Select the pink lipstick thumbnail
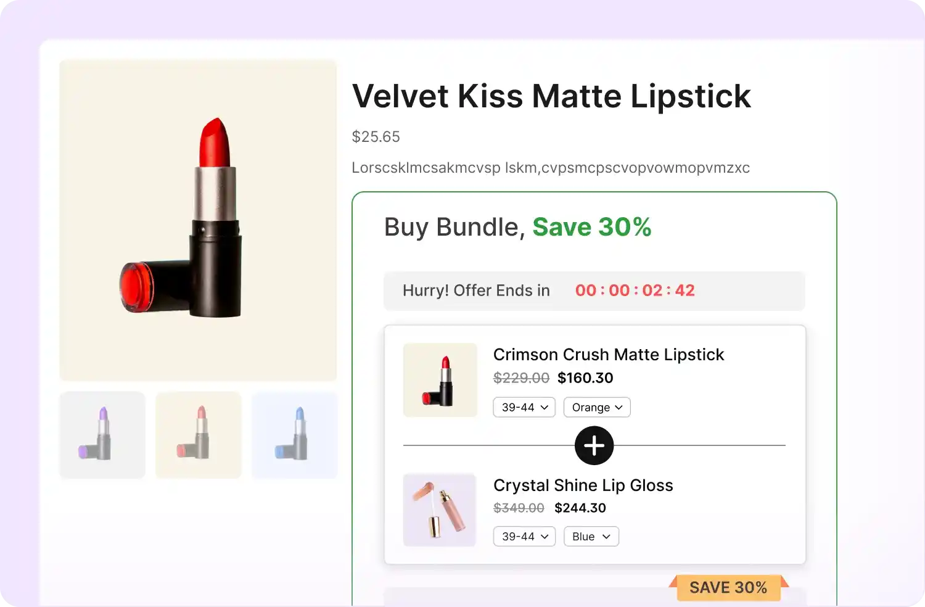Image resolution: width=925 pixels, height=607 pixels. click(x=198, y=435)
